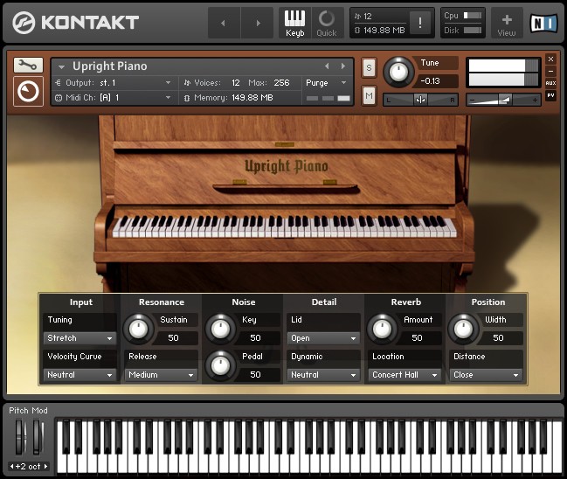This screenshot has height=479, width=567.
Task: Toggle the AUX sends button
Action: pos(550,83)
